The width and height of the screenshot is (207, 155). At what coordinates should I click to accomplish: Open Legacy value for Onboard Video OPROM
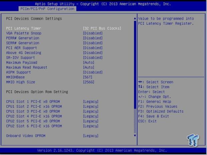tap(91, 136)
